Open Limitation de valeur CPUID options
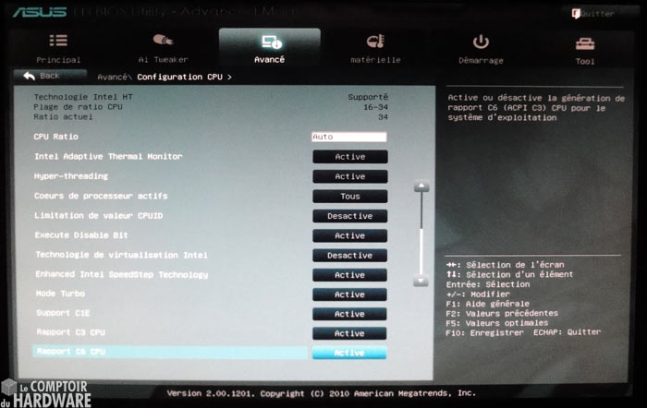 [x=349, y=216]
